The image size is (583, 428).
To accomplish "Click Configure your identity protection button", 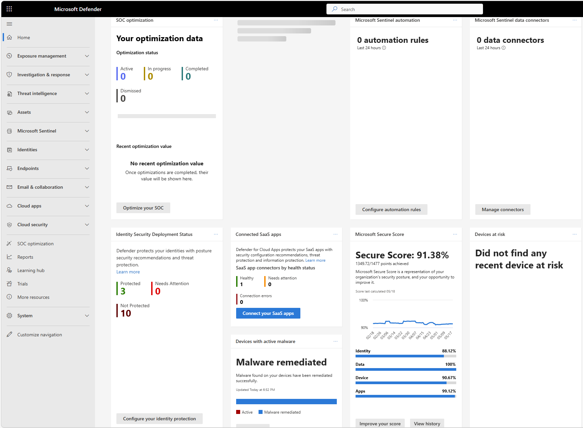I will tap(159, 419).
